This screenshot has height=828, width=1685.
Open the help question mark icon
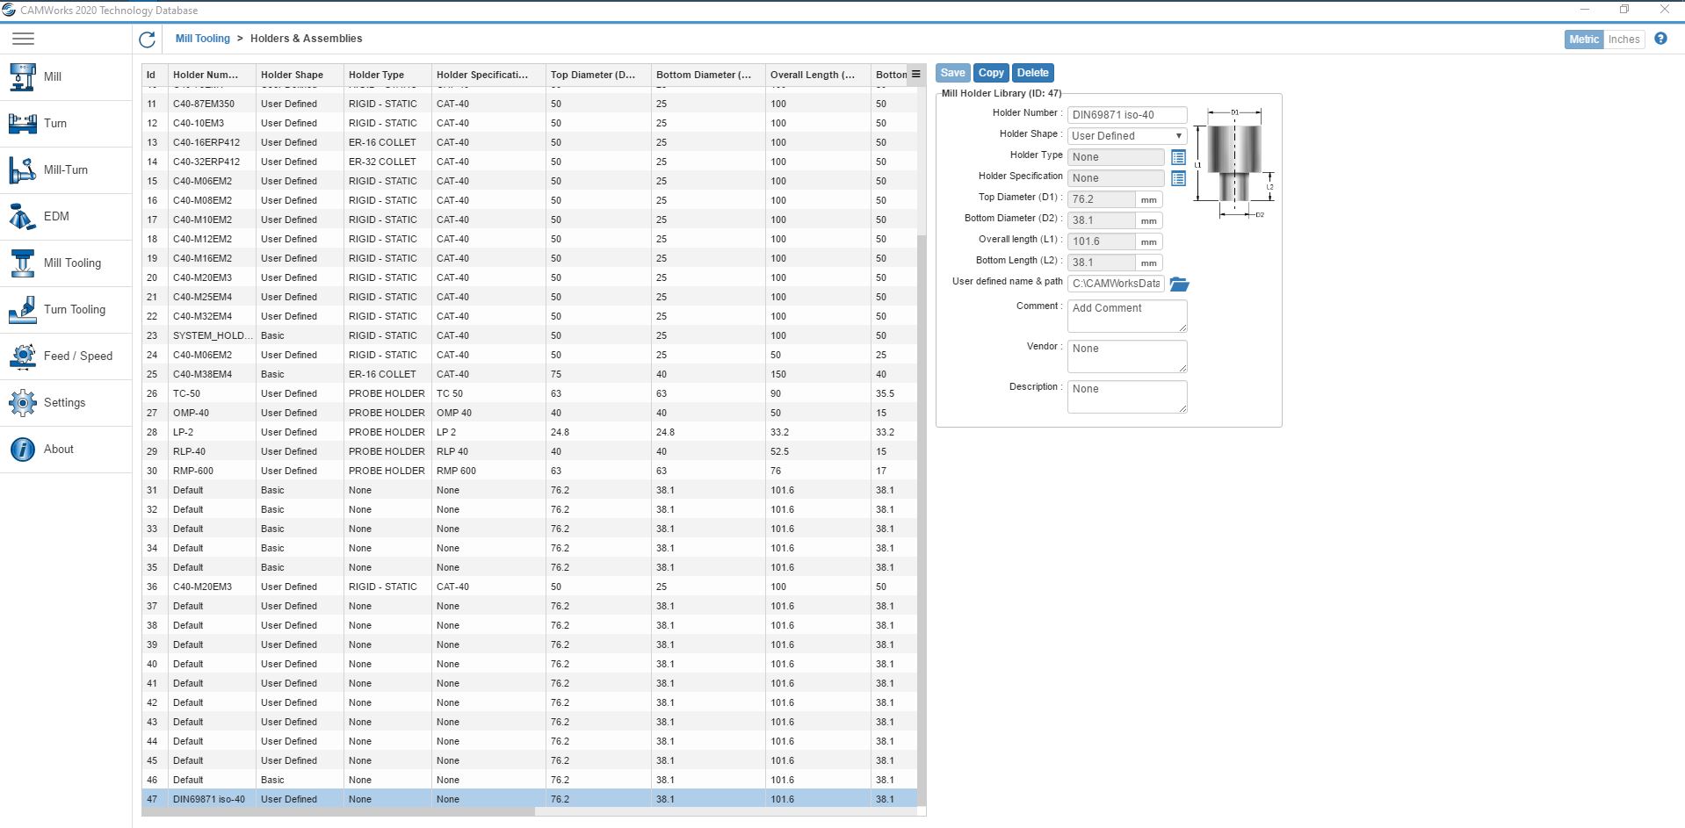coord(1660,39)
